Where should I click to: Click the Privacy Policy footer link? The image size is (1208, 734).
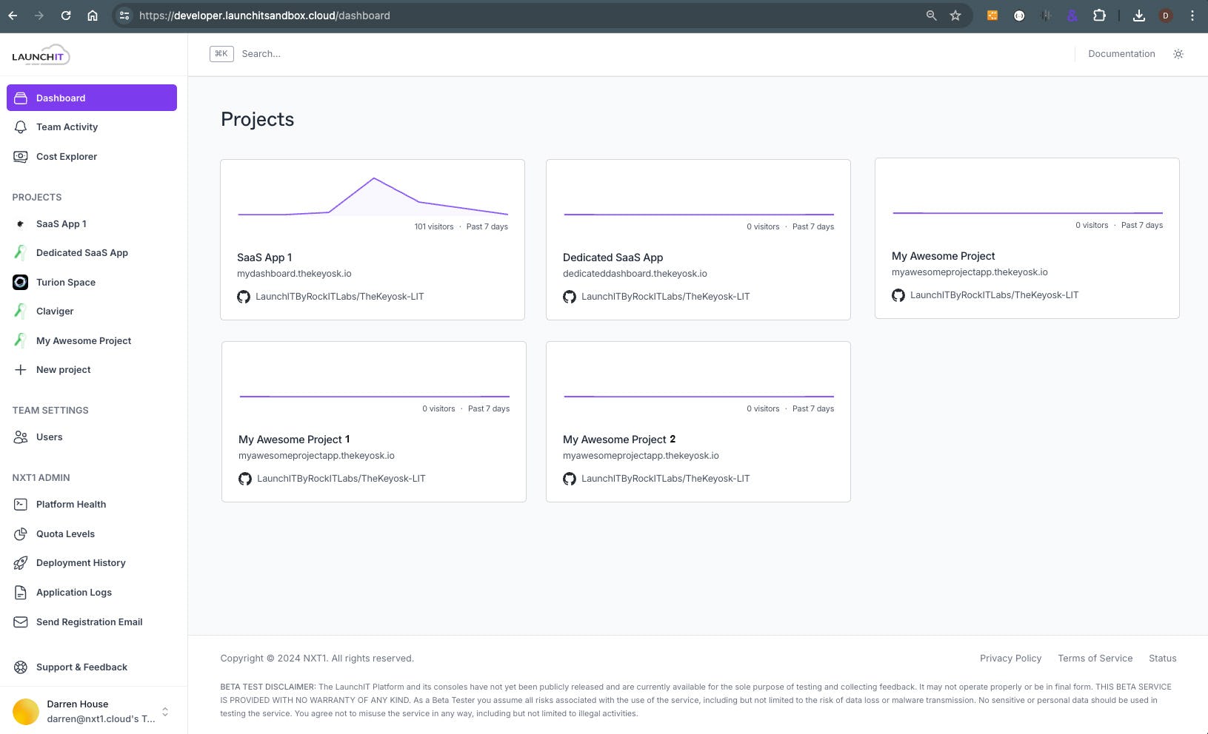[1010, 659]
